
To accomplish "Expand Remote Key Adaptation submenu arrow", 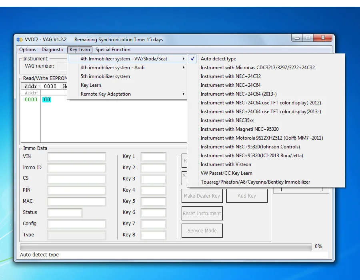I will pyautogui.click(x=183, y=94).
